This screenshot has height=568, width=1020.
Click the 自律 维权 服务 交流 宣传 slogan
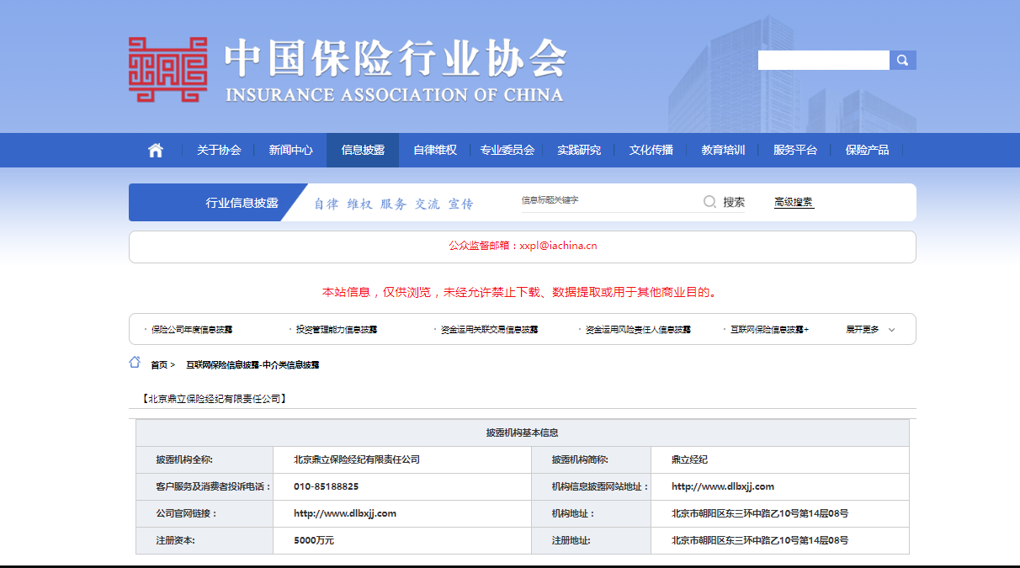pos(394,204)
